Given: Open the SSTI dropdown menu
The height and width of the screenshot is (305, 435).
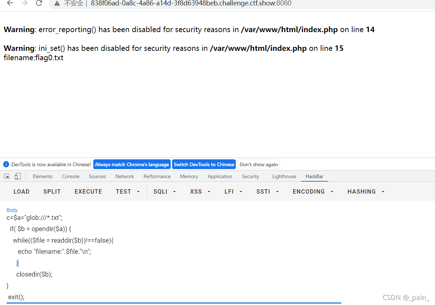Looking at the screenshot, I should click(268, 191).
